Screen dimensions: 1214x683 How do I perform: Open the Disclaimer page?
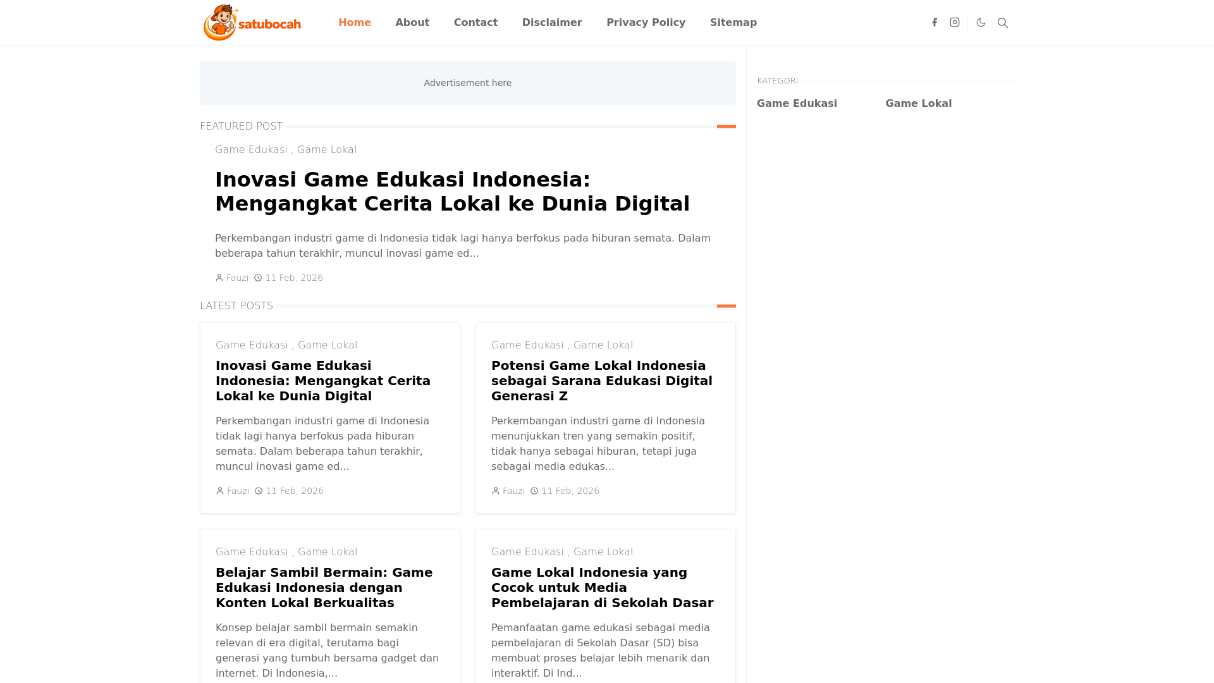point(552,23)
